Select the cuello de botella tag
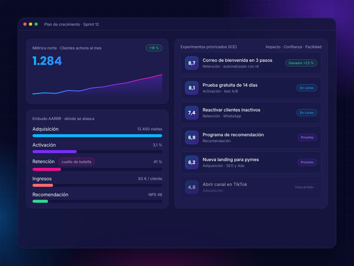Screen dimensions: 354x266 76,162
